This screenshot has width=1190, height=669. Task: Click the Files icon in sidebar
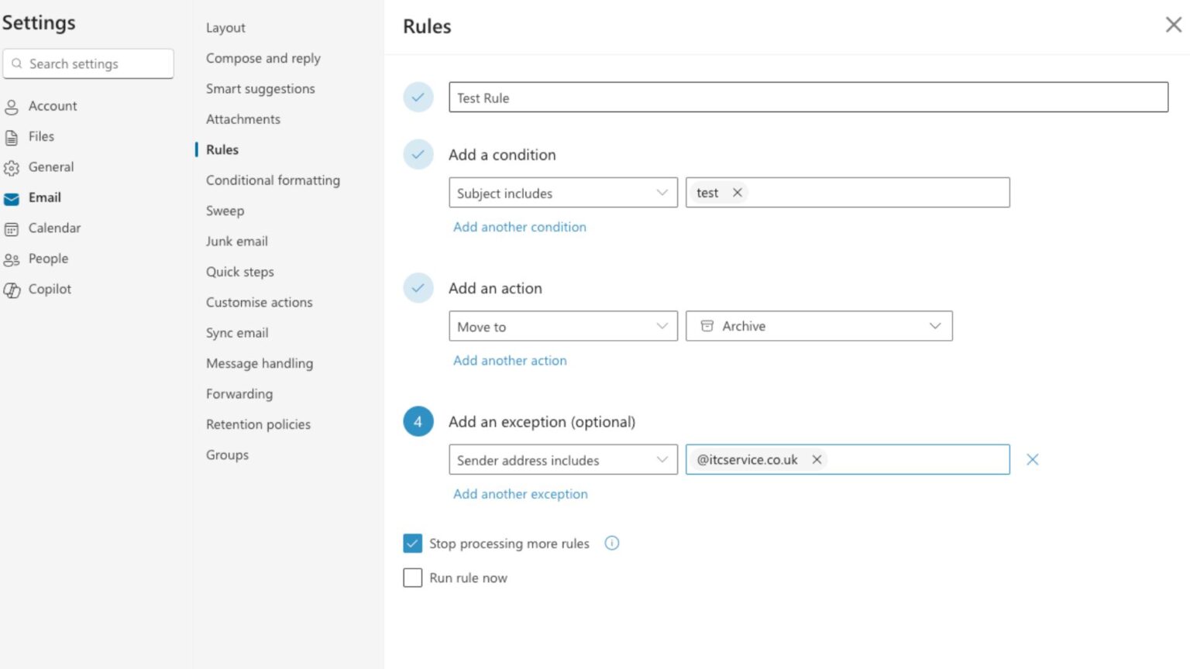(x=12, y=136)
